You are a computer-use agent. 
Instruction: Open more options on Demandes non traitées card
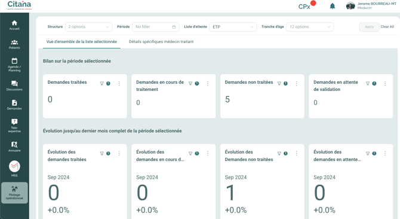tap(297, 83)
